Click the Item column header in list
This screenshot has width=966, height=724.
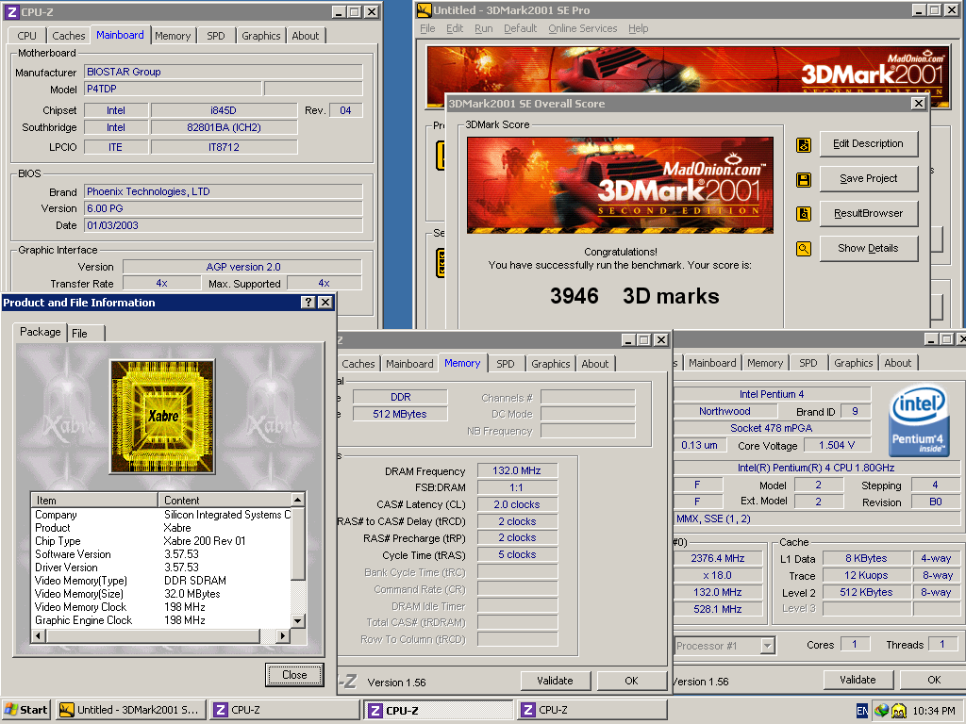[x=94, y=500]
